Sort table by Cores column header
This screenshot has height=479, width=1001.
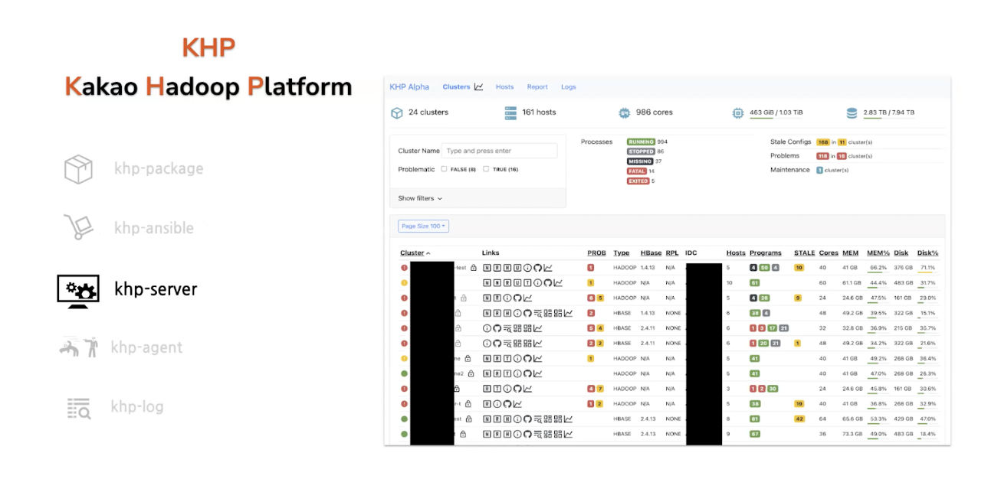[x=829, y=253]
